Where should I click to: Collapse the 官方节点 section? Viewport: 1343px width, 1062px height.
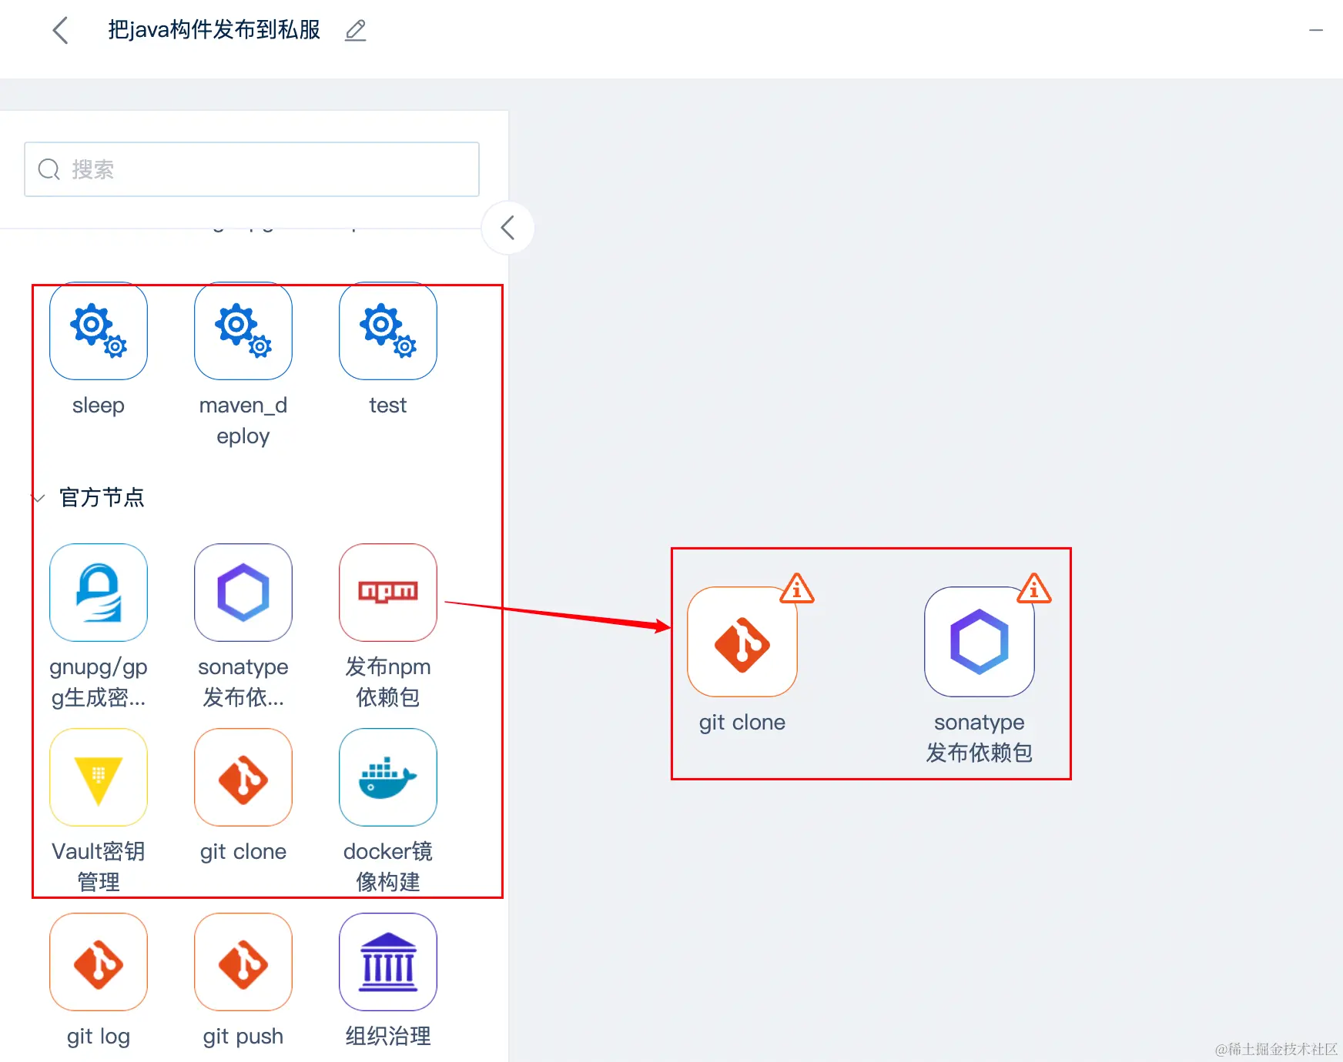coord(39,498)
